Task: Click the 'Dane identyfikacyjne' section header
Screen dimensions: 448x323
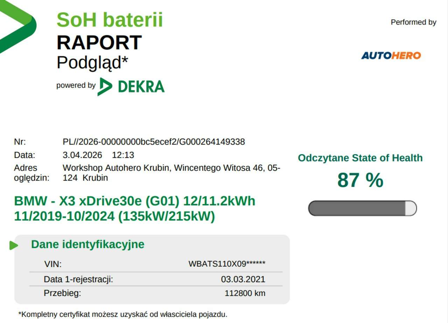Action: tap(87, 244)
